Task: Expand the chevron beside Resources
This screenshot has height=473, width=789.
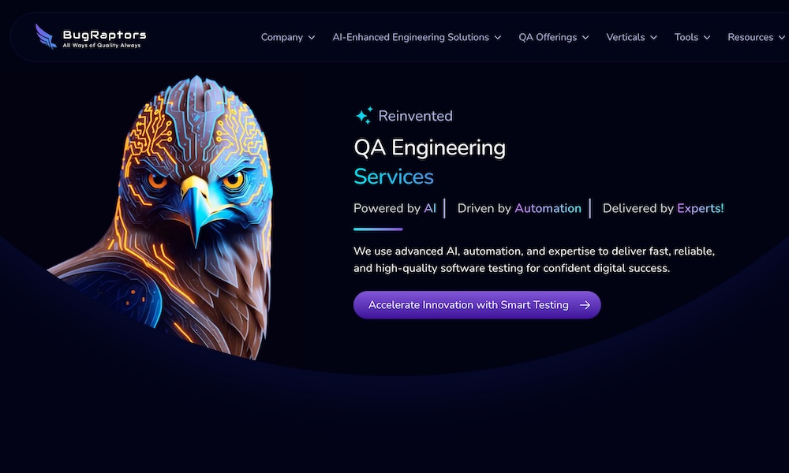Action: [782, 38]
